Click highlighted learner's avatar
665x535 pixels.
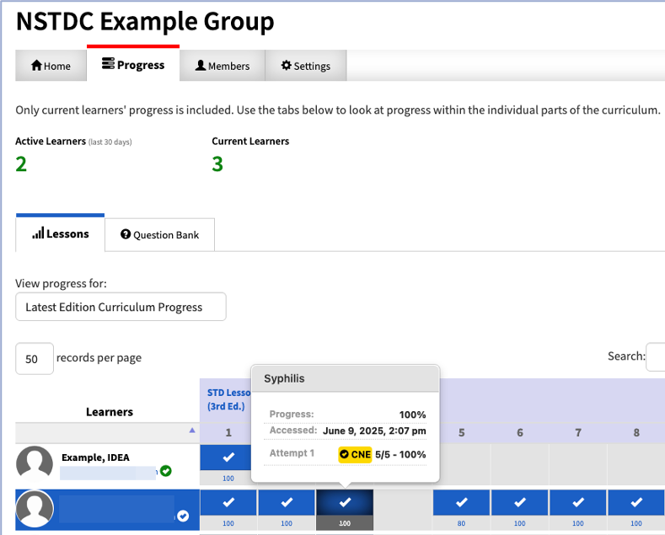(x=35, y=509)
